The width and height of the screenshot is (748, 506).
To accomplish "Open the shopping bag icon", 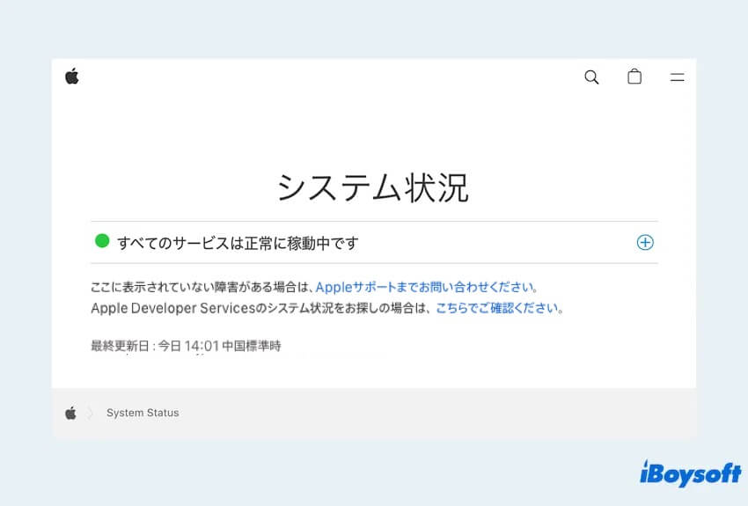I will [x=634, y=77].
